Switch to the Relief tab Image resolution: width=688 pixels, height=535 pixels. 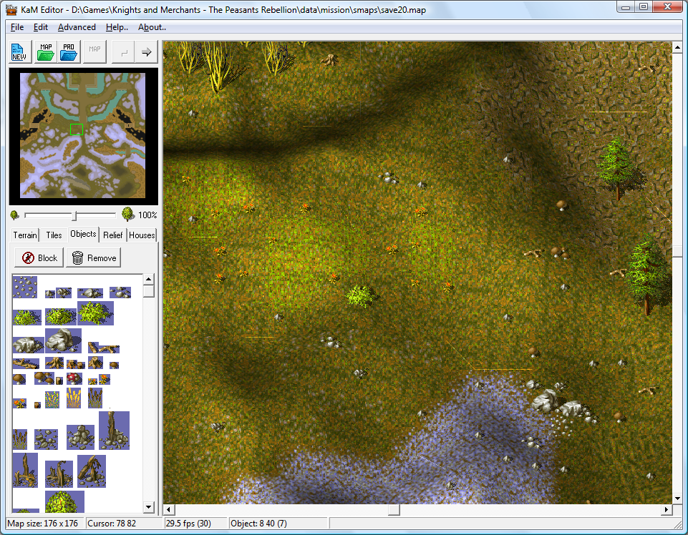tap(113, 235)
